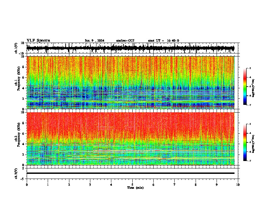Click tick "10" on the Time axis
This screenshot has height=207, width=268.
pyautogui.click(x=238, y=185)
